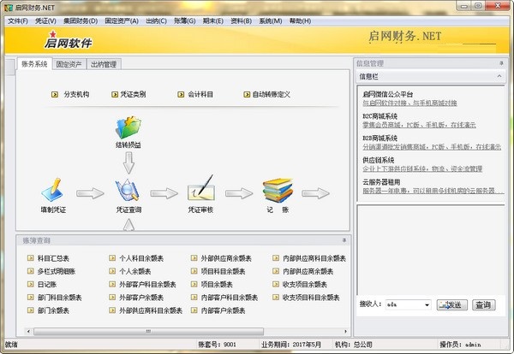Click the 操作员: admin status entry

coord(460,345)
